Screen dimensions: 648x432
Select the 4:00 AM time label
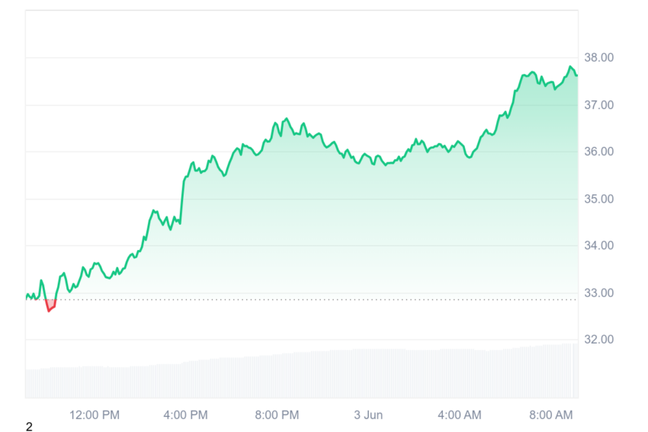[x=460, y=414]
